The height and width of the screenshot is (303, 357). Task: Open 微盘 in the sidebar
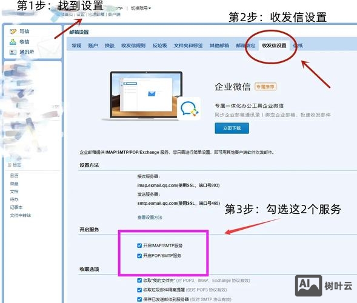[x=14, y=184]
